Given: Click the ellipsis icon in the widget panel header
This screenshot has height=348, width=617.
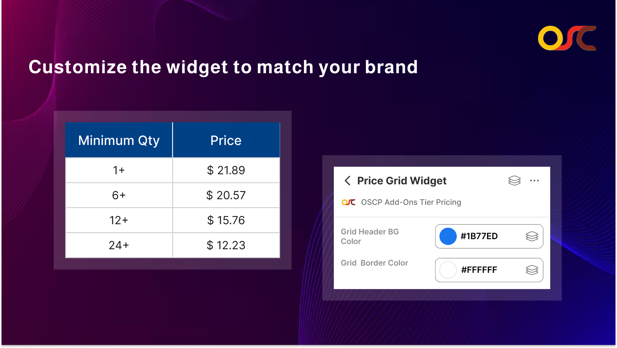Looking at the screenshot, I should click(x=535, y=181).
